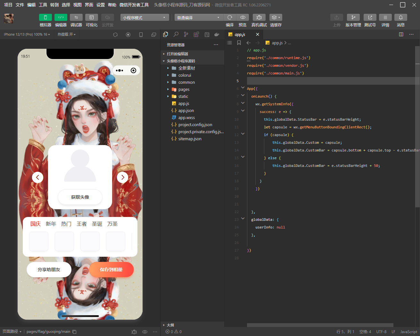The width and height of the screenshot is (420, 336).
Task: Click the 获取头像 button
Action: click(80, 197)
